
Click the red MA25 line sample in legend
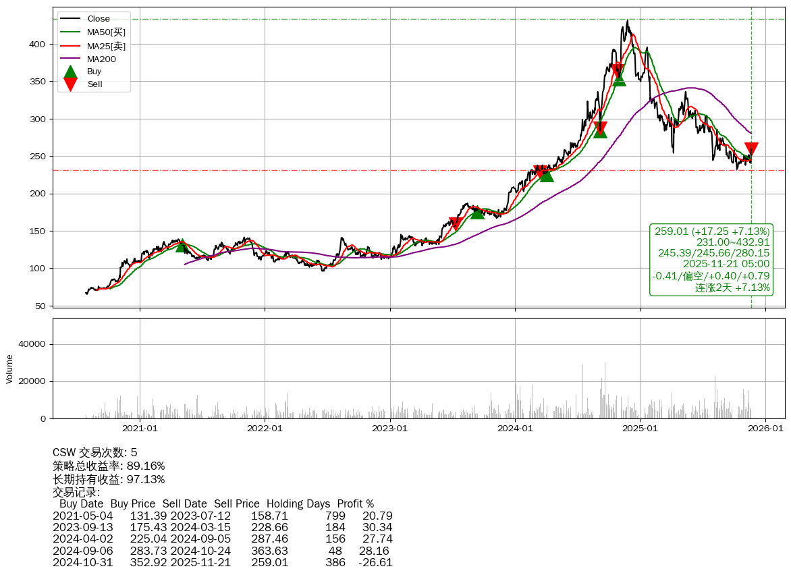pyautogui.click(x=70, y=46)
